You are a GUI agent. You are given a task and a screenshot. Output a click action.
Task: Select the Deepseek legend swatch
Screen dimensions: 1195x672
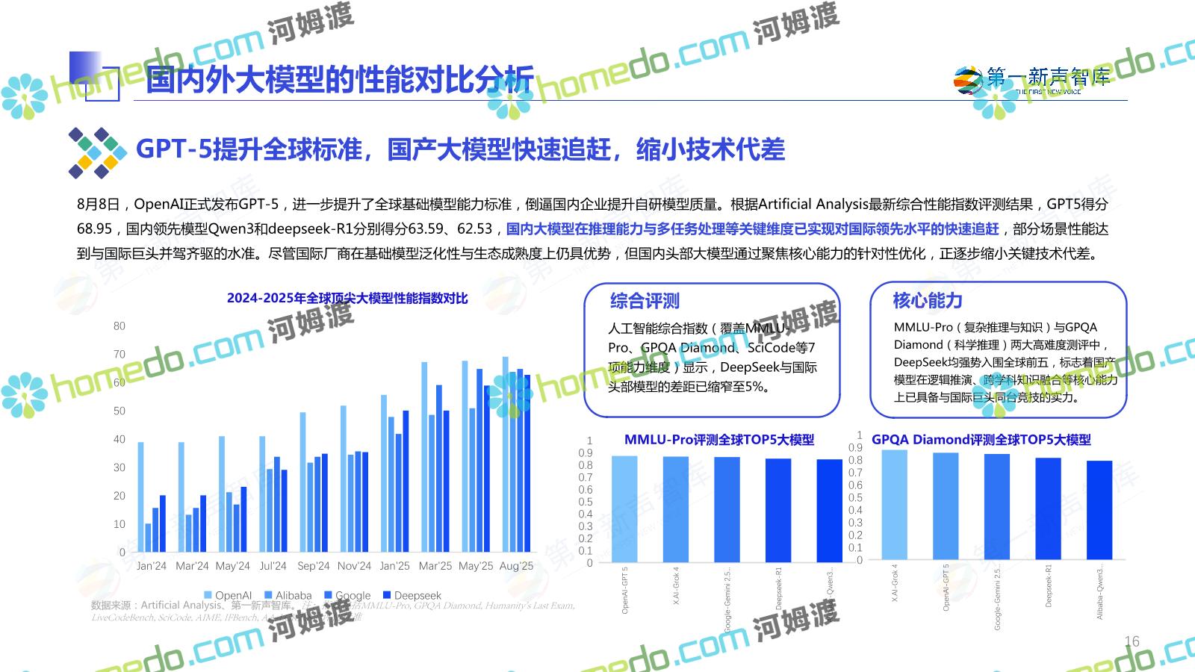pyautogui.click(x=387, y=595)
